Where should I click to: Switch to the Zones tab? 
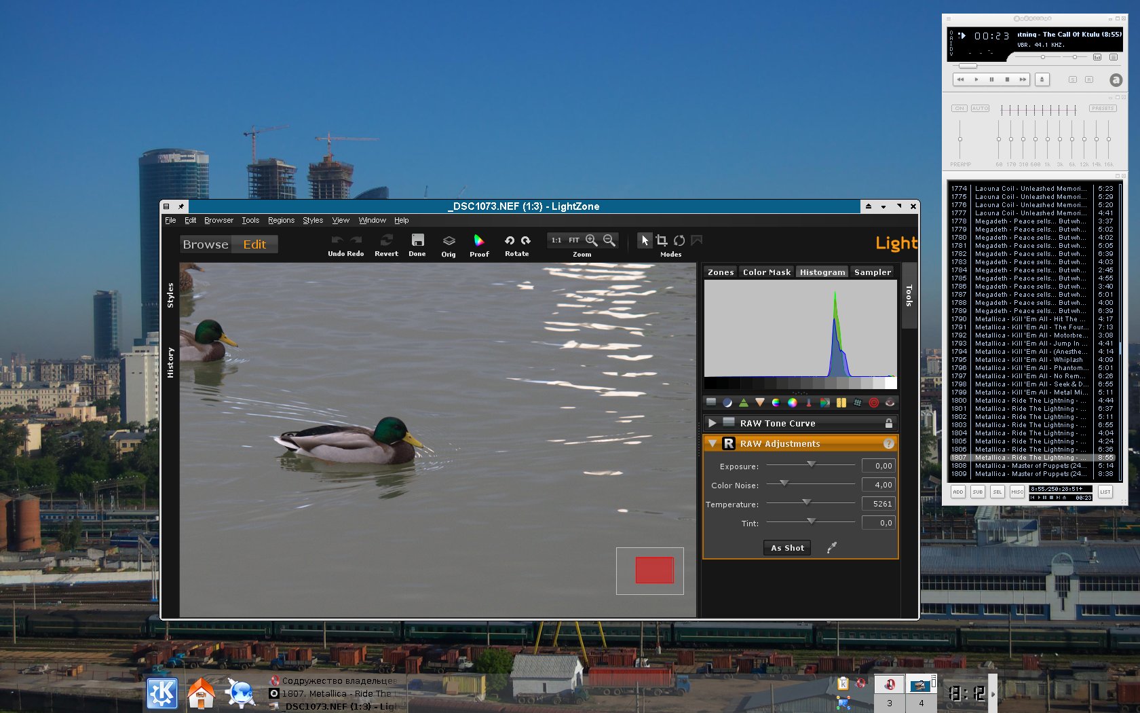coord(721,272)
